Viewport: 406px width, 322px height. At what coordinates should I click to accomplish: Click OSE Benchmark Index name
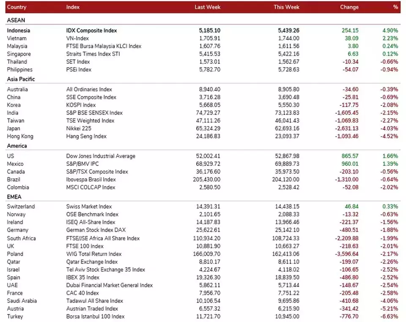pyautogui.click(x=92, y=214)
